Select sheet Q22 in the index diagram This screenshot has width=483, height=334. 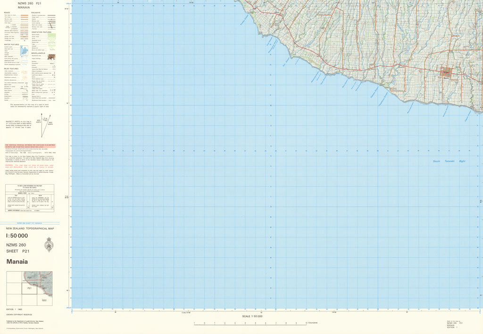[44, 300]
